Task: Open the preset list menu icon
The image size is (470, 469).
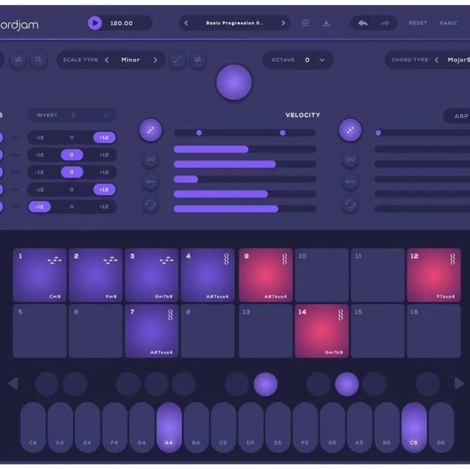Action: point(305,23)
